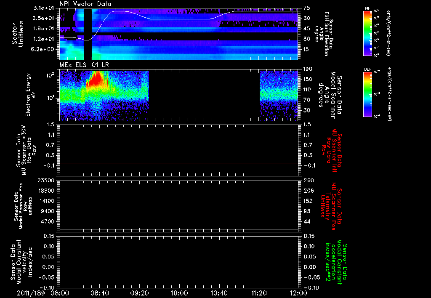
Task: Click the "3.1e+01" sector tick label
Action: (44, 8)
